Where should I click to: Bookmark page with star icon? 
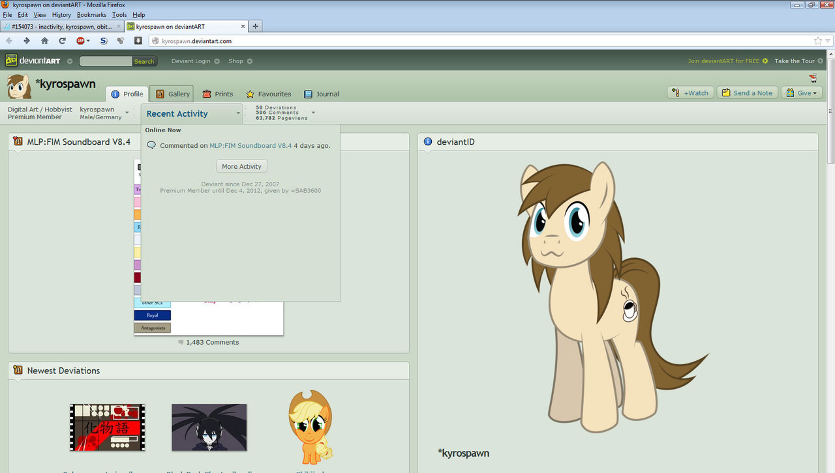(817, 40)
